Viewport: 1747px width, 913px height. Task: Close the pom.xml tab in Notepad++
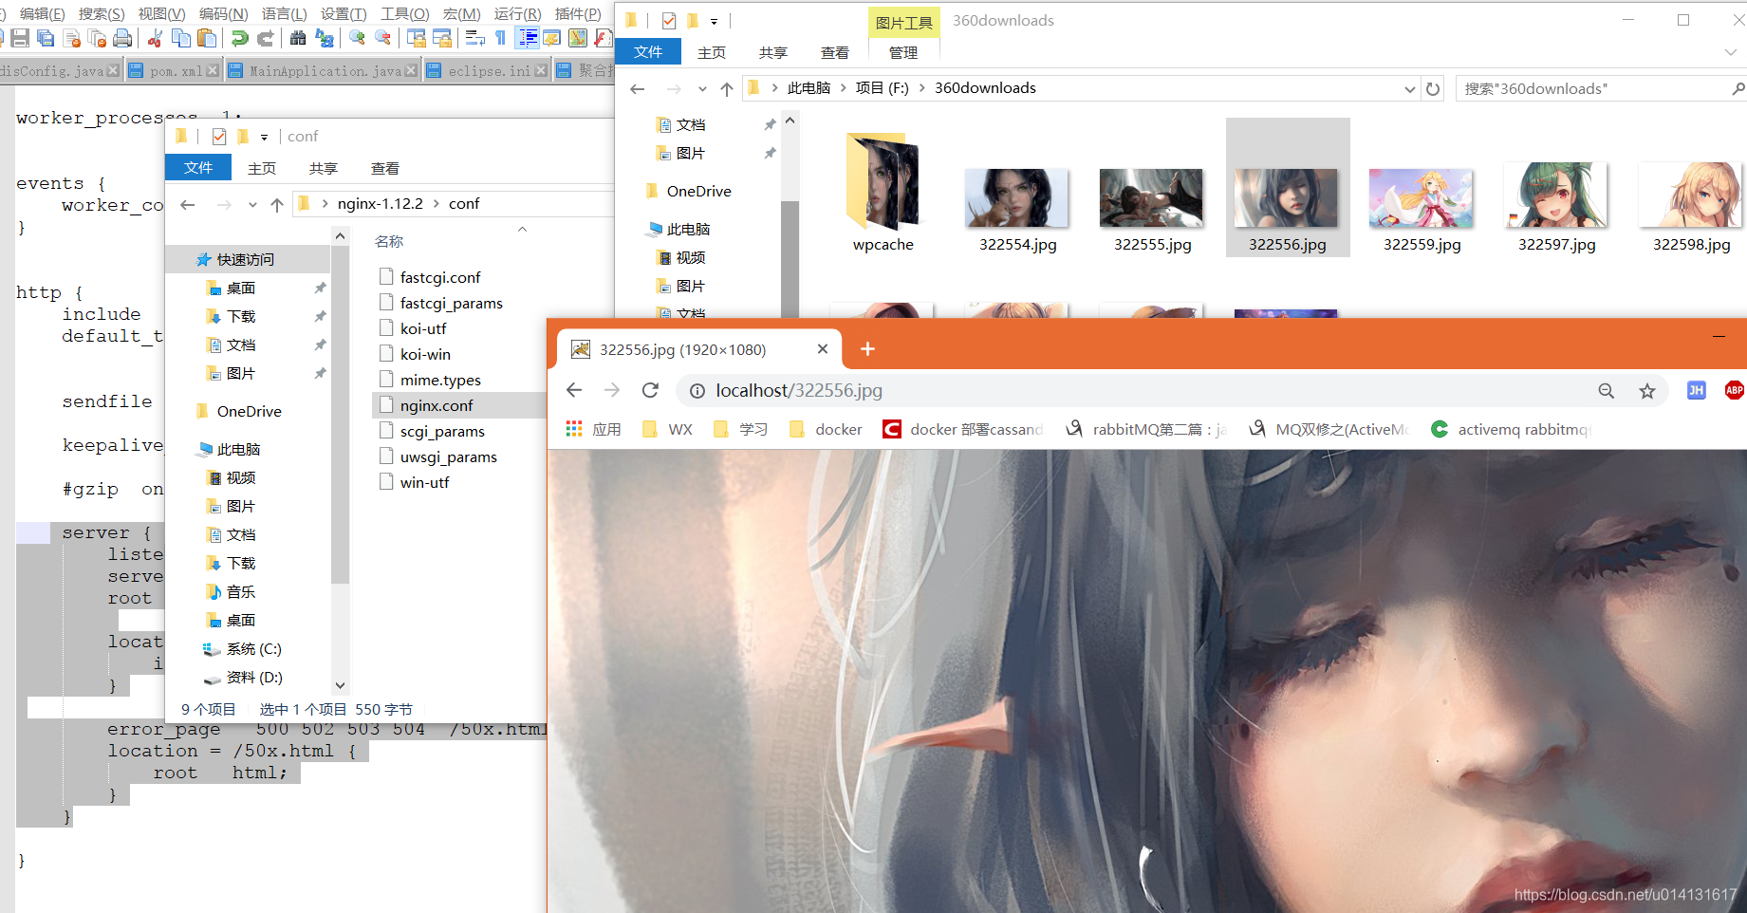tap(213, 70)
